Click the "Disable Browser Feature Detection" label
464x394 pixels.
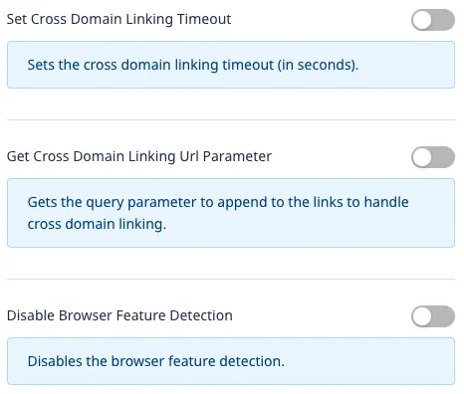[x=119, y=315]
